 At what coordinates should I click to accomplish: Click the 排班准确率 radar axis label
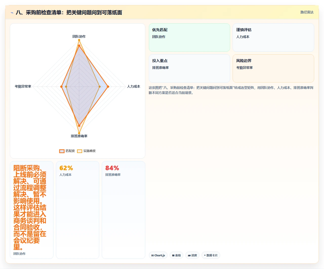[79, 136]
